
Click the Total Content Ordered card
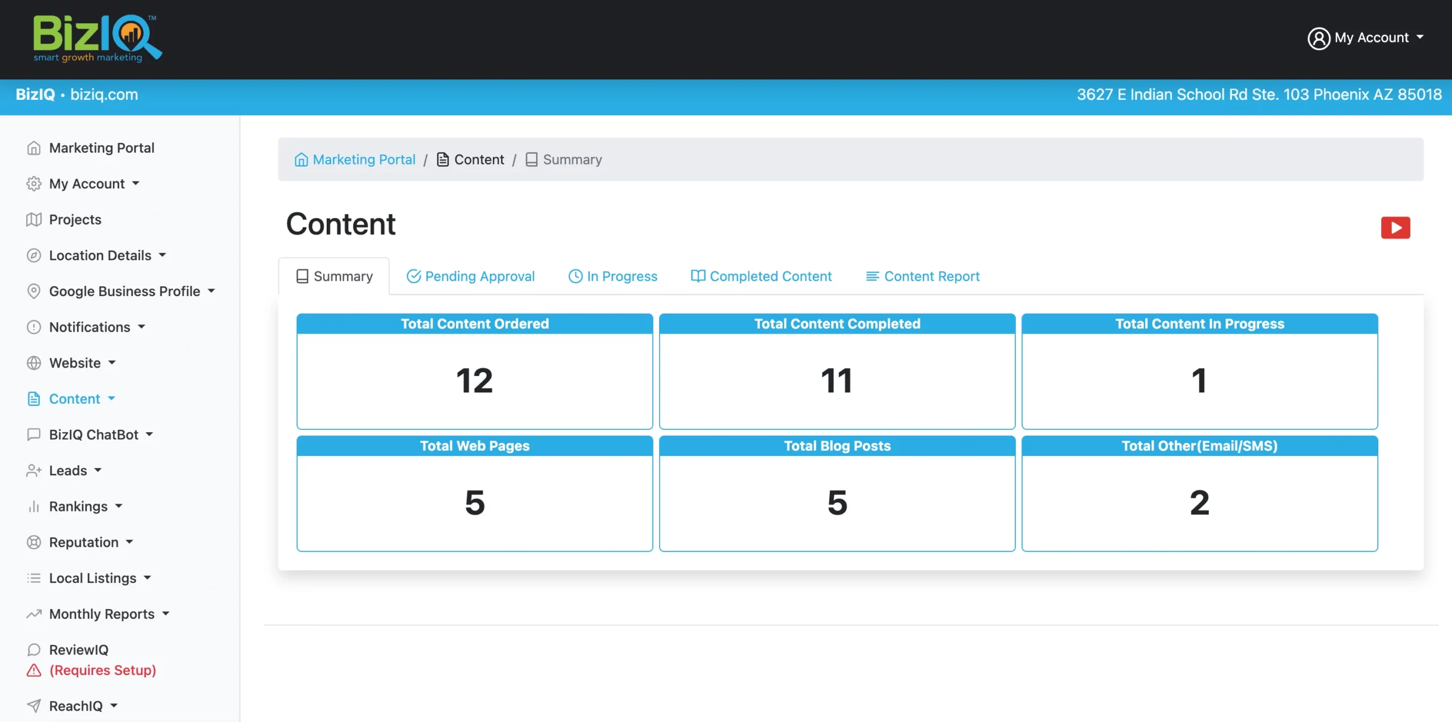(x=475, y=371)
